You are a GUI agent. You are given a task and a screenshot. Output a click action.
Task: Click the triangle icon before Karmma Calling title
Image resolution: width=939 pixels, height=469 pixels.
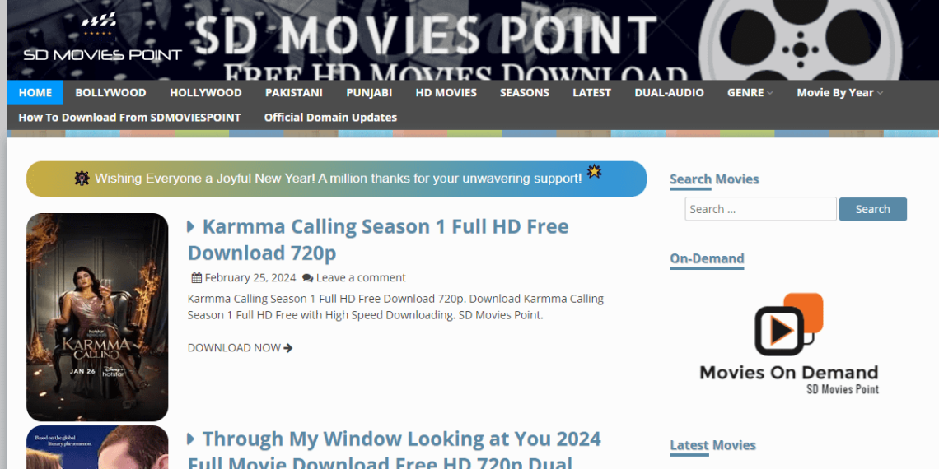(191, 227)
